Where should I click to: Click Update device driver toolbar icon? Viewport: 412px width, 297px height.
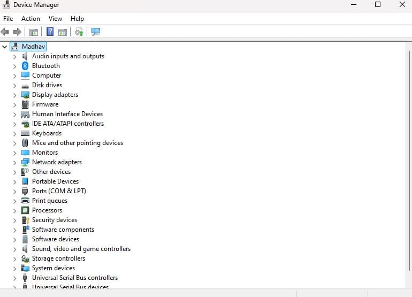79,32
